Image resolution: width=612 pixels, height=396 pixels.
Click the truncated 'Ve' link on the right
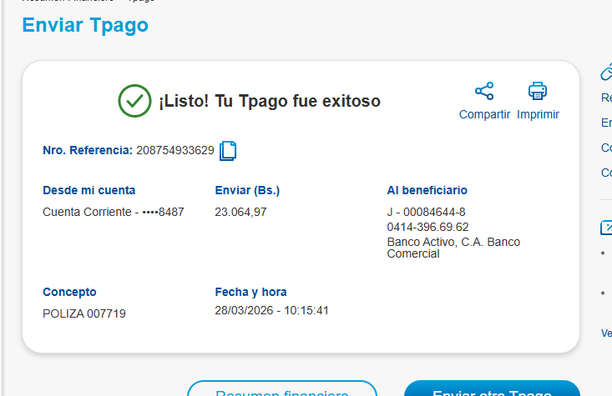(606, 333)
